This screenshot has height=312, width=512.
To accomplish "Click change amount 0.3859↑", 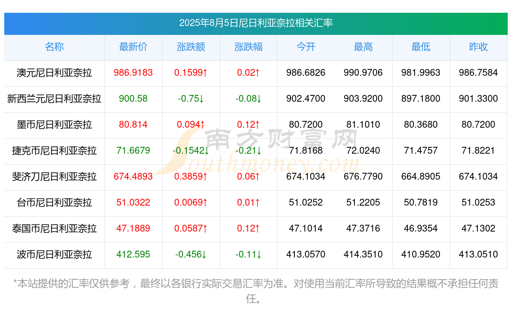I will [191, 177].
